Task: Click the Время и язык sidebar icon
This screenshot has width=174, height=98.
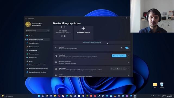Action: (x=27, y=57)
